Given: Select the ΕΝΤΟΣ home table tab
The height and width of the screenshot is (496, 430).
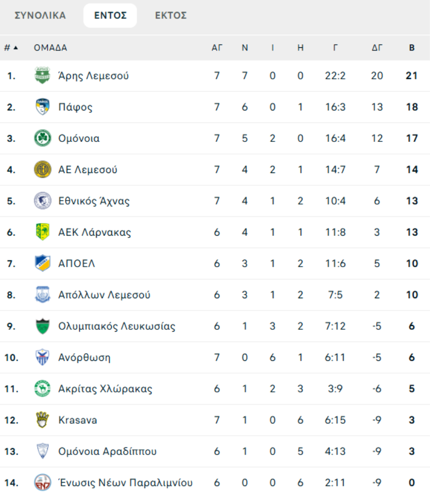Looking at the screenshot, I should coord(110,16).
